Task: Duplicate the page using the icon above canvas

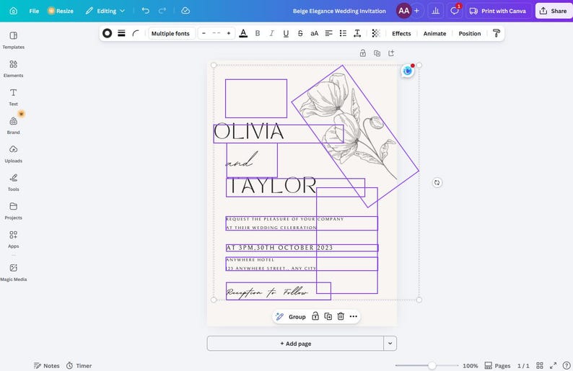Action: pyautogui.click(x=377, y=53)
